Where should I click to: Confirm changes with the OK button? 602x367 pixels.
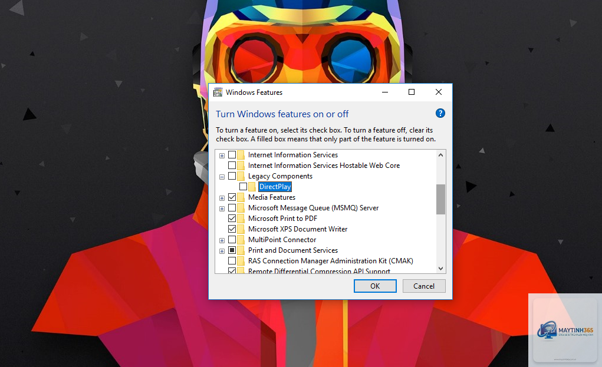click(375, 286)
